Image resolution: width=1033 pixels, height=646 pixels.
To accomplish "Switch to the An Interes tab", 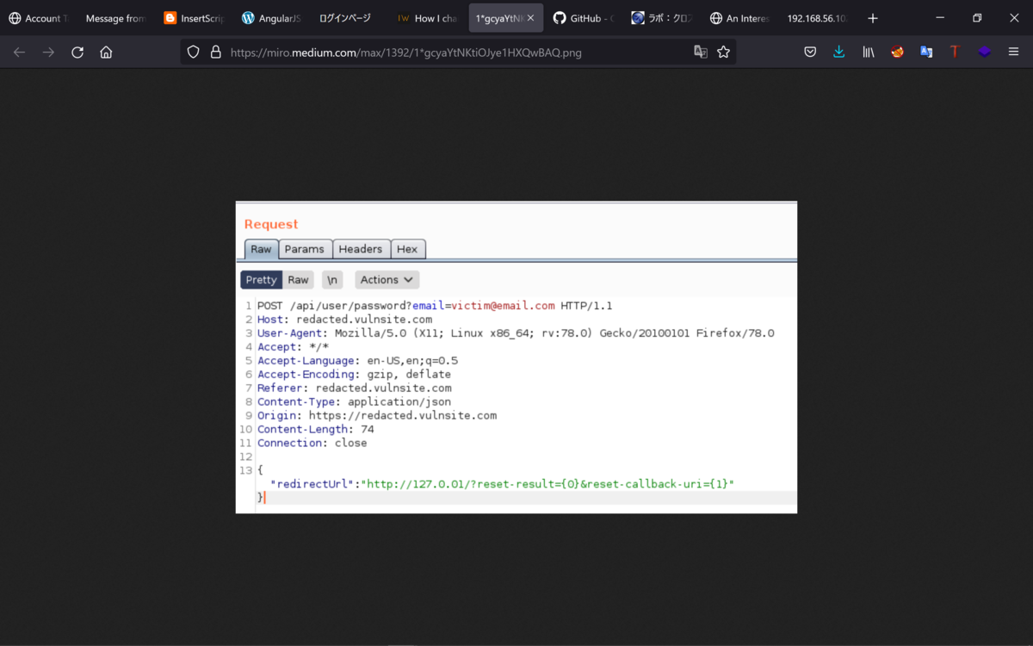I will [x=739, y=18].
